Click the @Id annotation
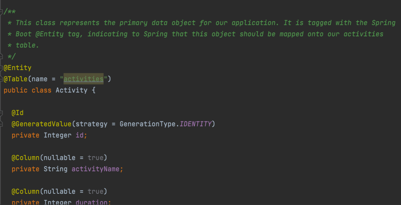Image resolution: width=401 pixels, height=205 pixels. click(x=18, y=113)
